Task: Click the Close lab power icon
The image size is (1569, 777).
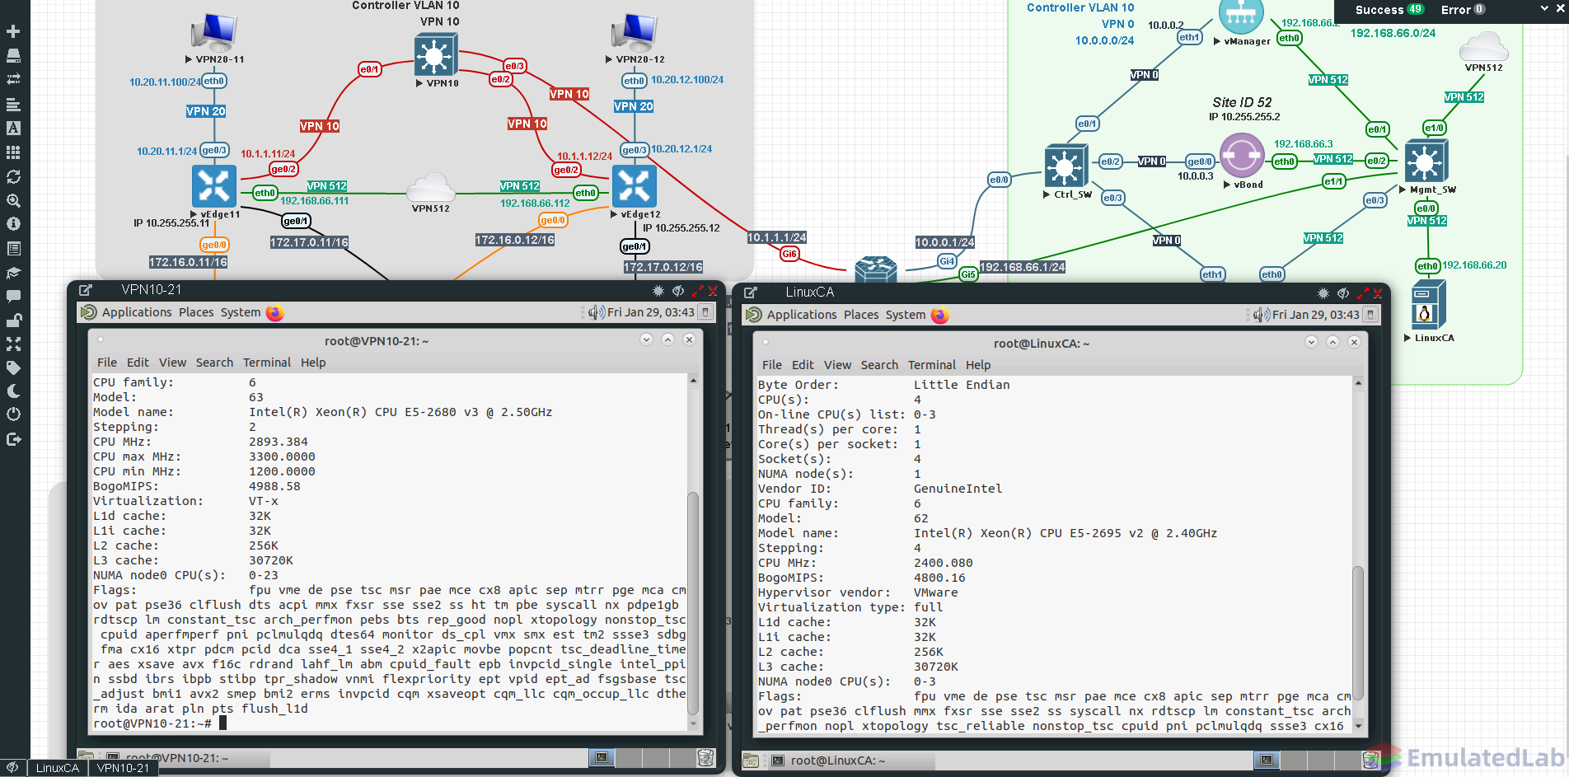Action: (x=13, y=414)
